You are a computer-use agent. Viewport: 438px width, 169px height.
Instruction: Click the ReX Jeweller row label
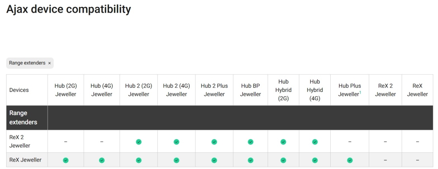25,160
